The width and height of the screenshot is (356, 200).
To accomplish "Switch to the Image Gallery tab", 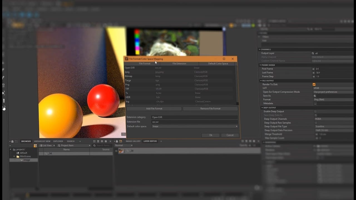I will pos(133,141).
